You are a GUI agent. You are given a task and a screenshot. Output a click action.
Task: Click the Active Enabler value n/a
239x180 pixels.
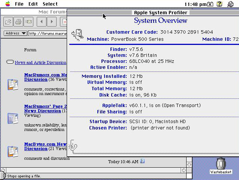(x=133, y=67)
